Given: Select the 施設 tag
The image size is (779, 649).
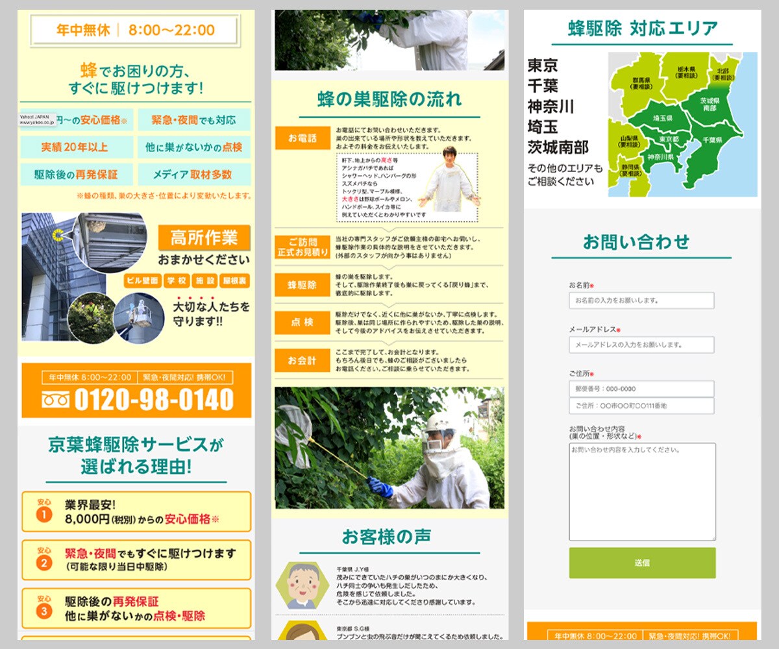Looking at the screenshot, I should tap(204, 281).
